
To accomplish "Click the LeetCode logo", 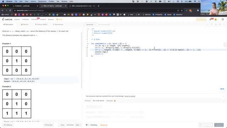I will point(7,19).
